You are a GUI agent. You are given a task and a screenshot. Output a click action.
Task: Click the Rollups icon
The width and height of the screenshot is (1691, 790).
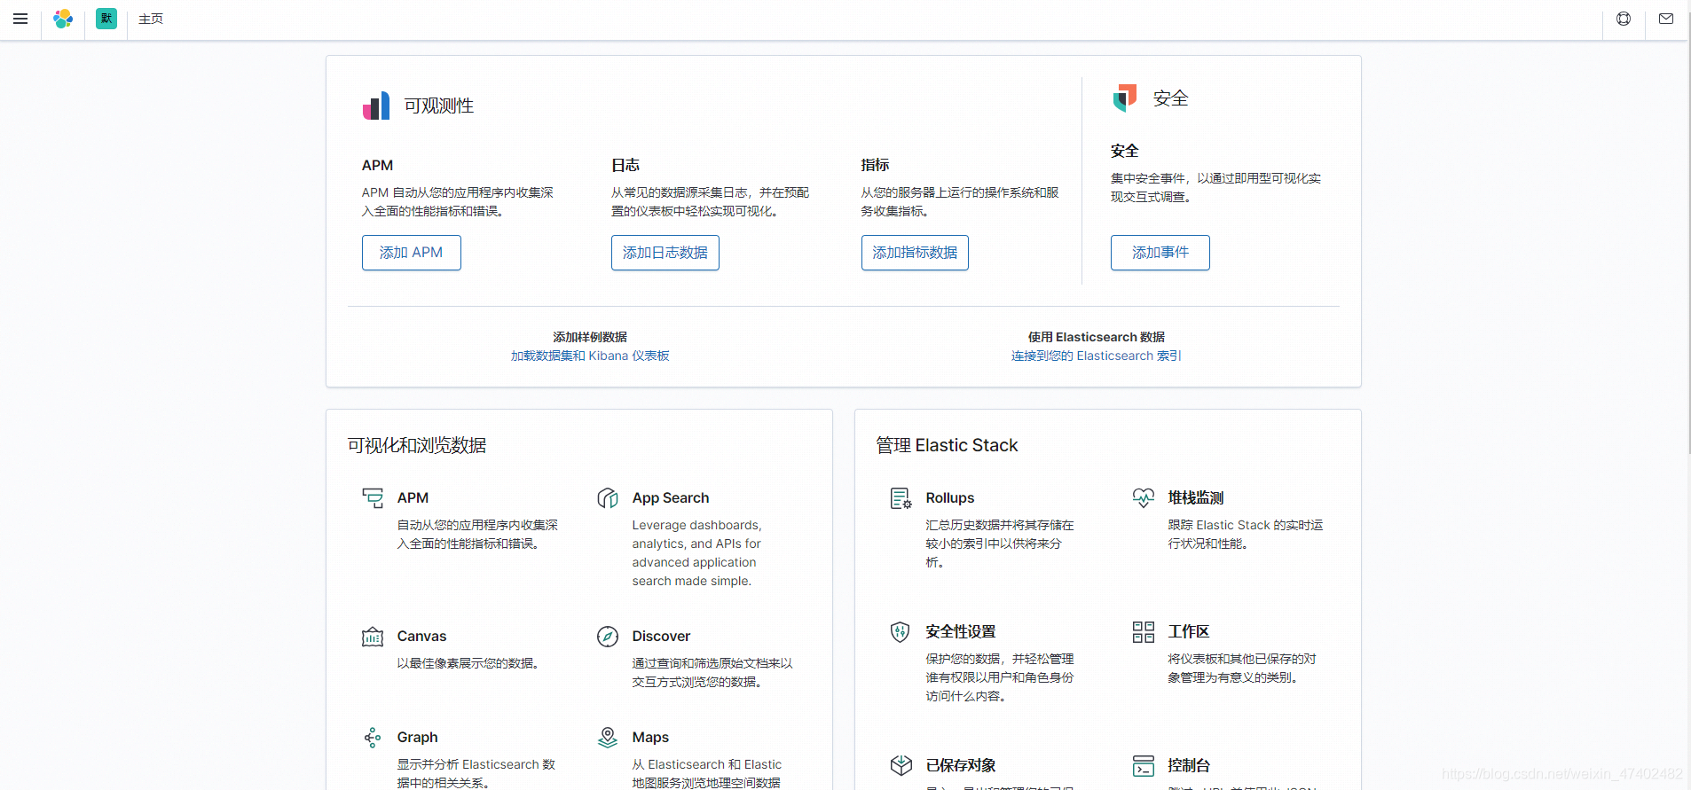coord(901,498)
